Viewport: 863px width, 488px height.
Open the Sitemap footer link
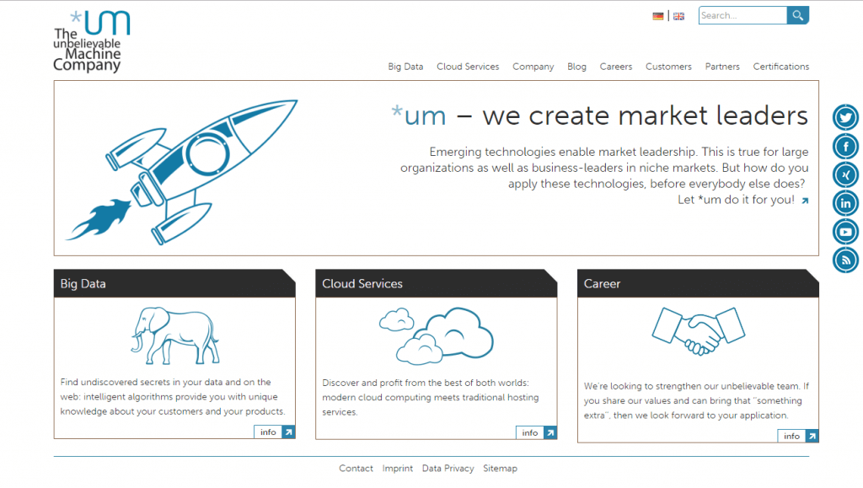(x=501, y=469)
